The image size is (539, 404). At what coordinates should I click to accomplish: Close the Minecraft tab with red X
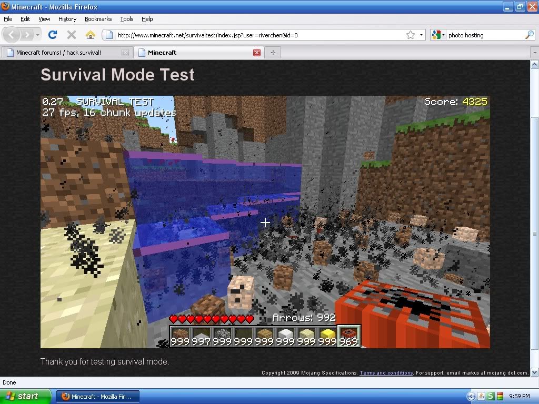point(257,53)
